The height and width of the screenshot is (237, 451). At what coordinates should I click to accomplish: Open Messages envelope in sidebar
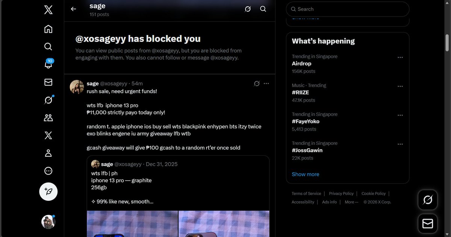tap(48, 82)
